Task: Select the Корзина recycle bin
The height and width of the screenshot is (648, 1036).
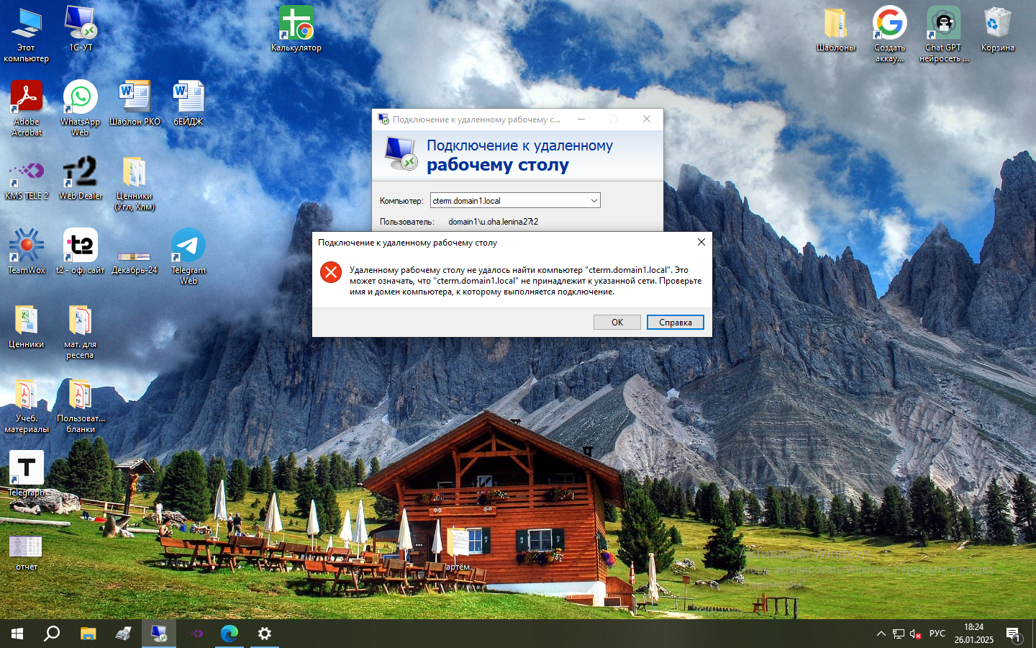Action: tap(997, 24)
